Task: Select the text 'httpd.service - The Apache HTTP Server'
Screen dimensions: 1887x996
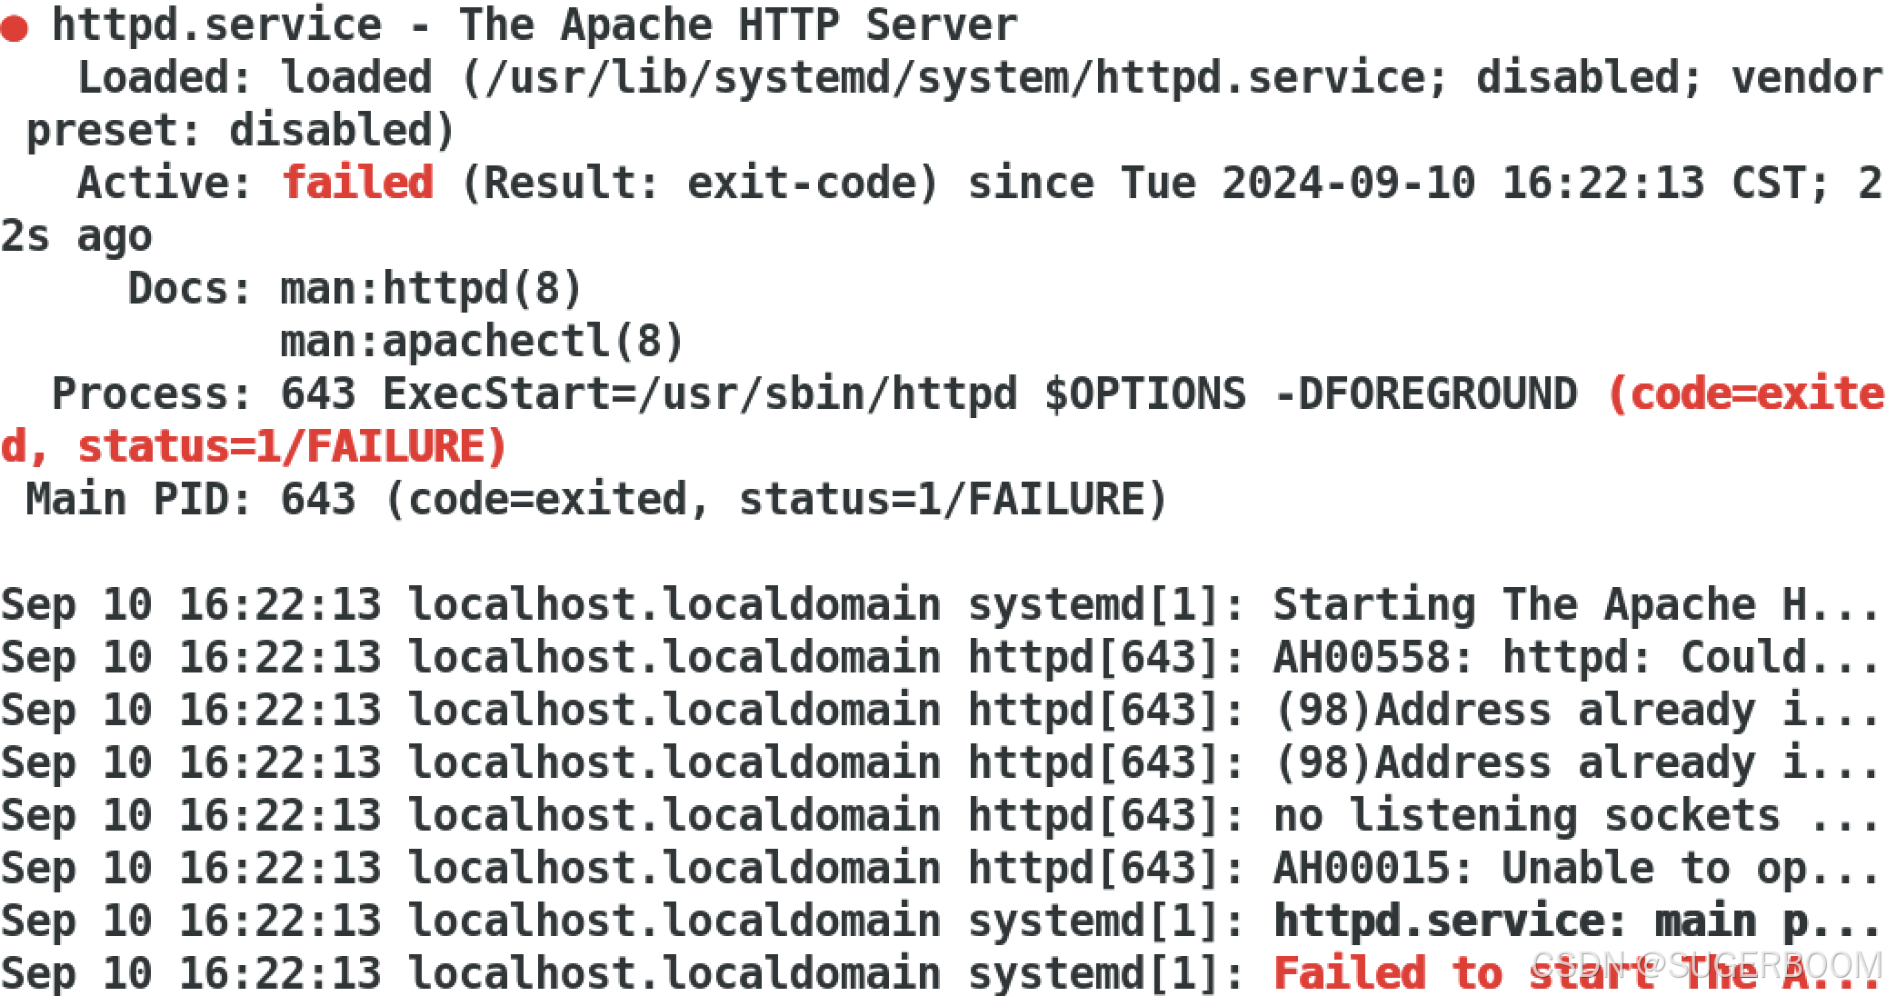Action: click(534, 25)
